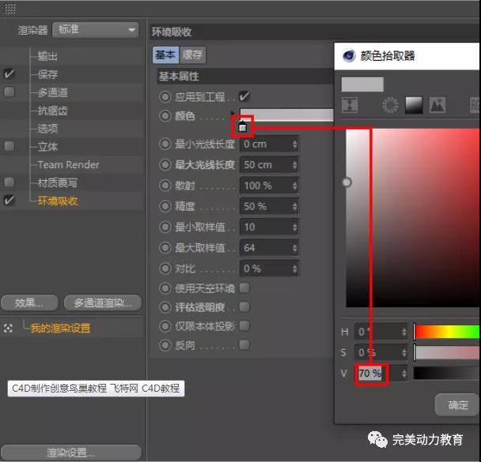
Task: Enable the 使用天空环境 checkbox
Action: click(x=244, y=287)
